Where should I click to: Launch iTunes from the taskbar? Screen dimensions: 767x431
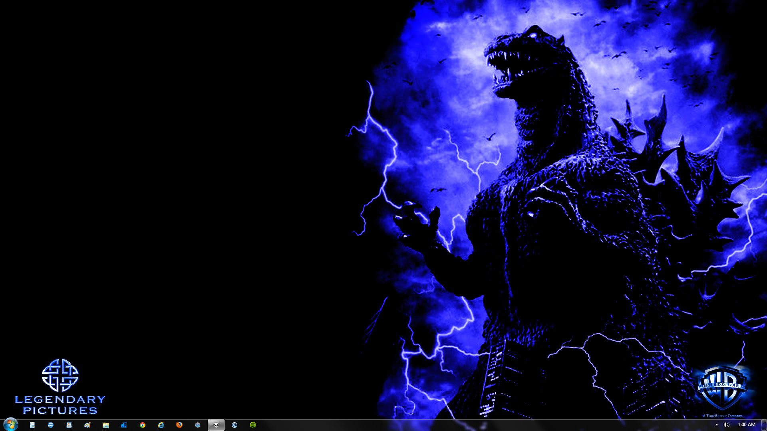[234, 425]
